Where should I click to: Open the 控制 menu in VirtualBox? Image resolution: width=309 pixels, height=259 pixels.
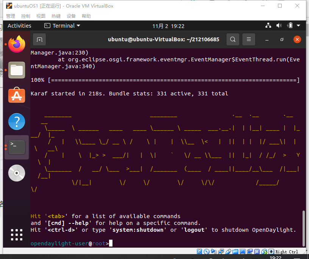(x=26, y=16)
